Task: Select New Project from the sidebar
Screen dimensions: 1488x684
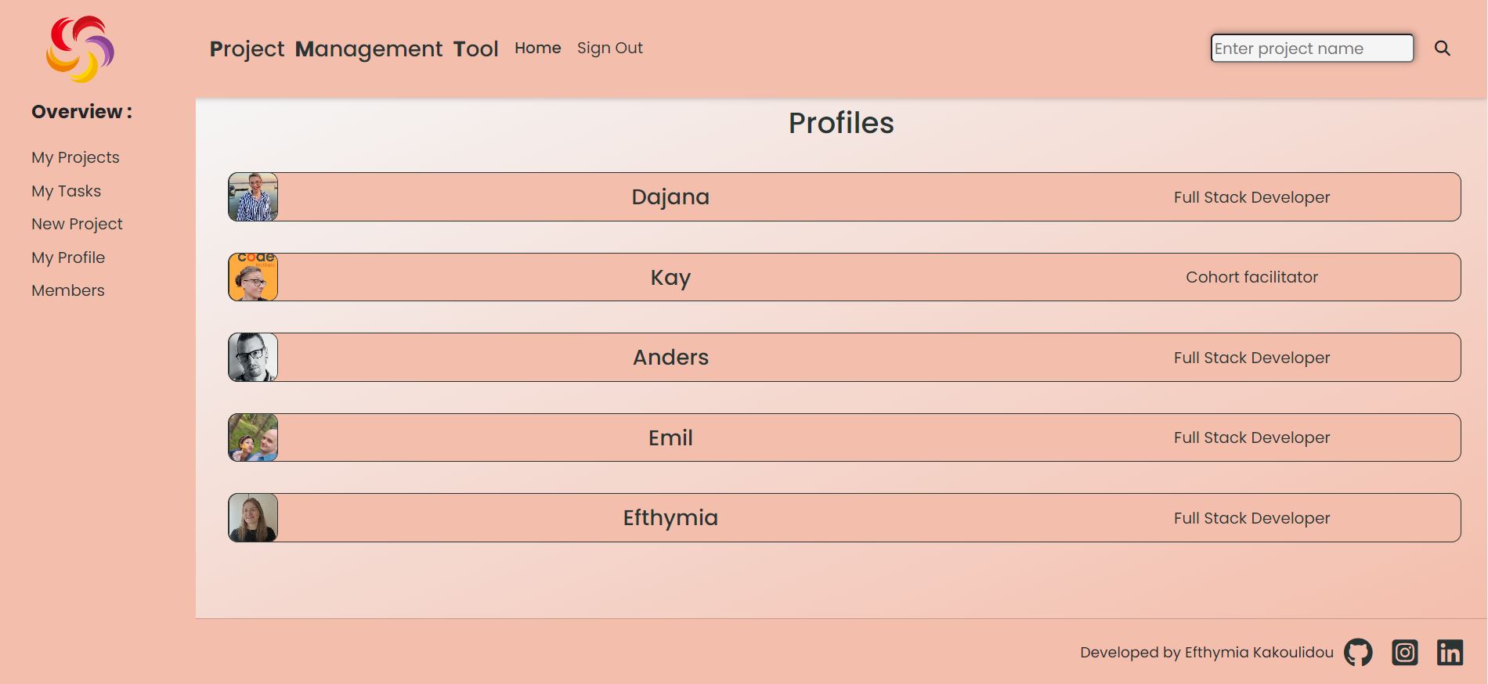Action: point(76,224)
